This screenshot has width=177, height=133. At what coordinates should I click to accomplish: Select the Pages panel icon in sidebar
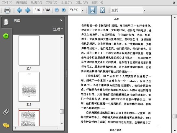(x=6, y=22)
